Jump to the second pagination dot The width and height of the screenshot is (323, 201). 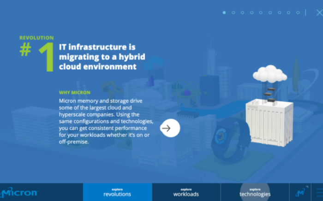(233, 12)
